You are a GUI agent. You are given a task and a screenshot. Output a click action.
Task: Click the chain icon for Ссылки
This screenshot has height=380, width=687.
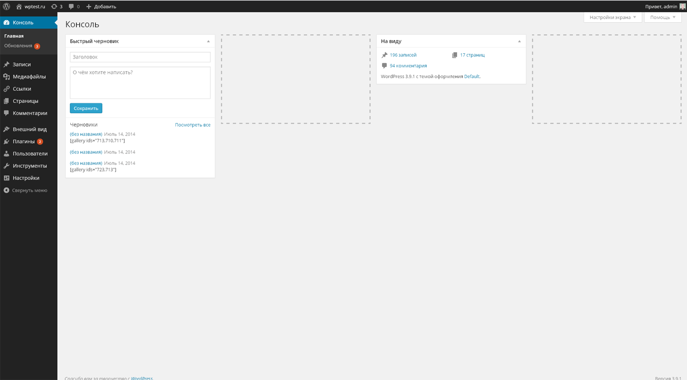pyautogui.click(x=6, y=89)
